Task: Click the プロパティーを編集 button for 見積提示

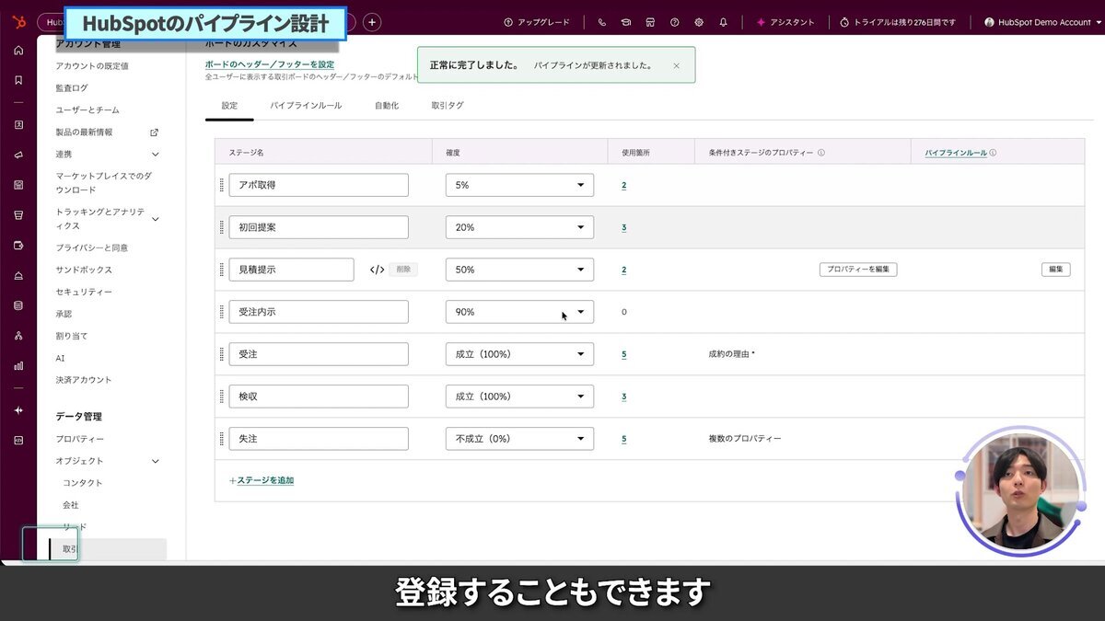Action: coord(858,269)
